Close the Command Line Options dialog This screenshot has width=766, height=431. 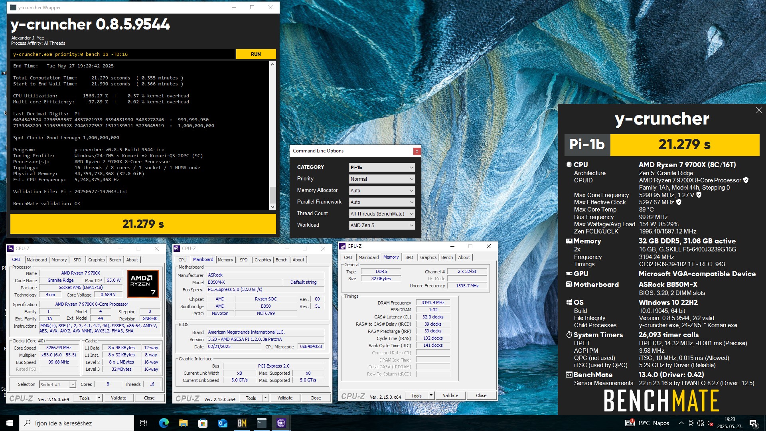tap(417, 151)
